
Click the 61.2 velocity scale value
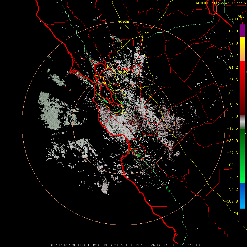(x=234, y=68)
